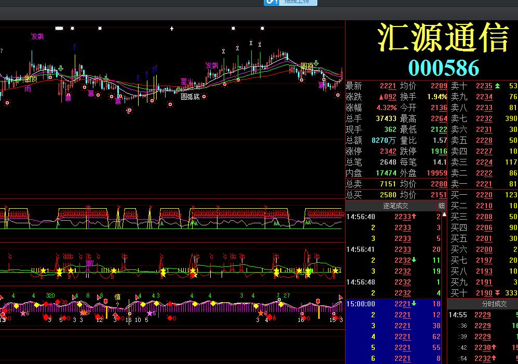
Task: Click the 买五 bid price 2201
Action: [484, 238]
